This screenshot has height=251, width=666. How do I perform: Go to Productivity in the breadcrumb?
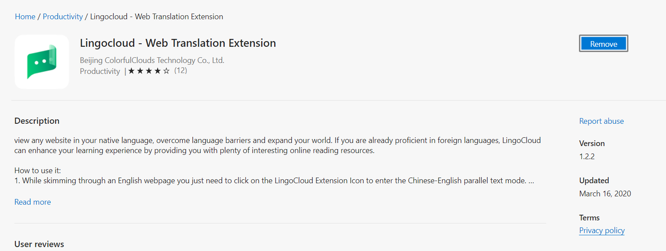tap(63, 17)
